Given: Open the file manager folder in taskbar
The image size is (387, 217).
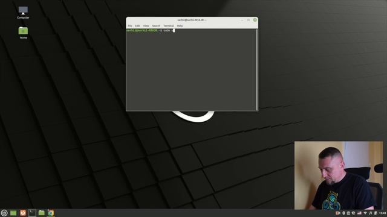Looking at the screenshot, I should tap(42, 213).
